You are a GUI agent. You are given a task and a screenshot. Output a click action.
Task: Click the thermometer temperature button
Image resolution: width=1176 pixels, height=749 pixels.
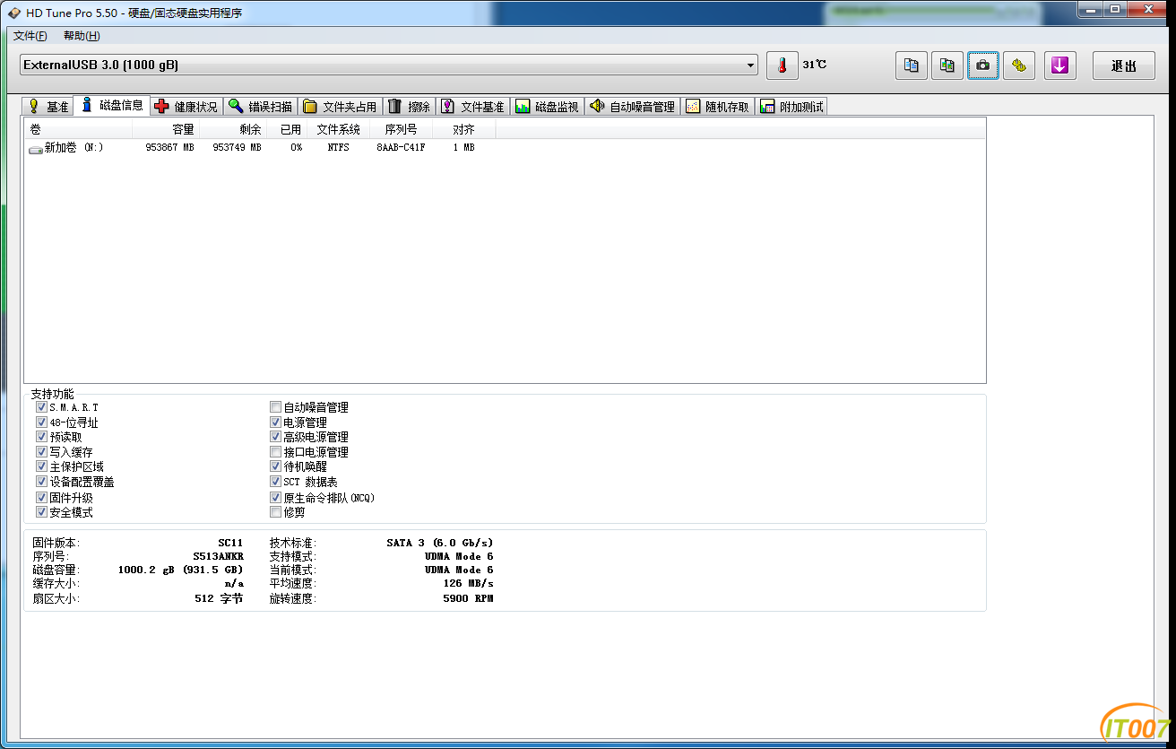[x=782, y=65]
